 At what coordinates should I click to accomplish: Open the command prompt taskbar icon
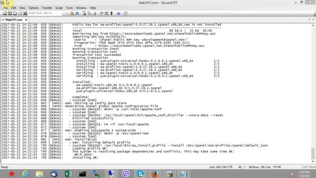click(82, 174)
